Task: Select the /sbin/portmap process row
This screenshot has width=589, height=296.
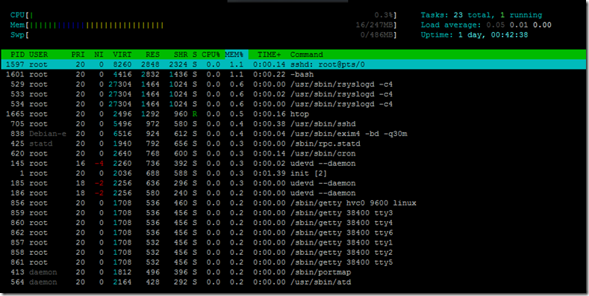Action: click(x=293, y=272)
